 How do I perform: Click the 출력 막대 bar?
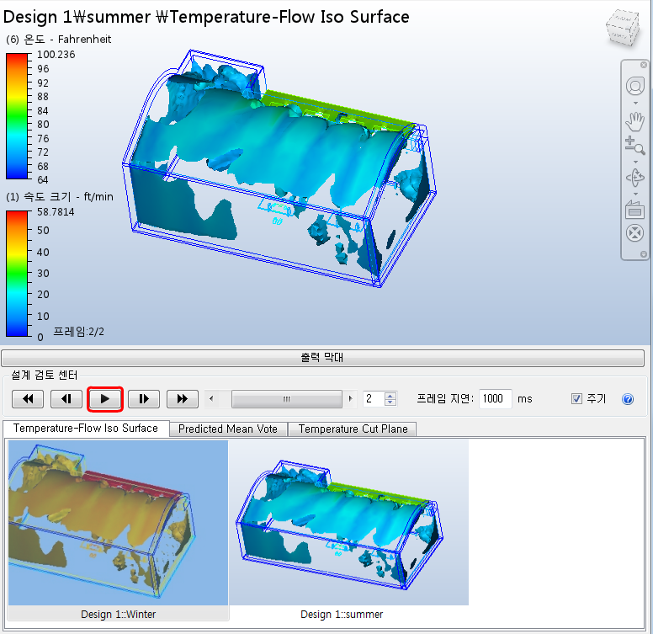323,358
